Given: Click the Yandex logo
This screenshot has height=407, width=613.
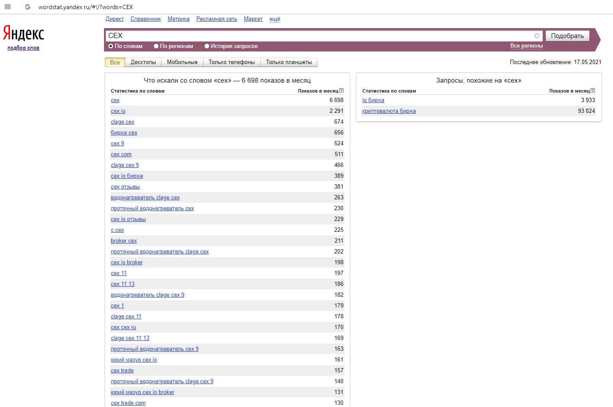Looking at the screenshot, I should (x=23, y=33).
